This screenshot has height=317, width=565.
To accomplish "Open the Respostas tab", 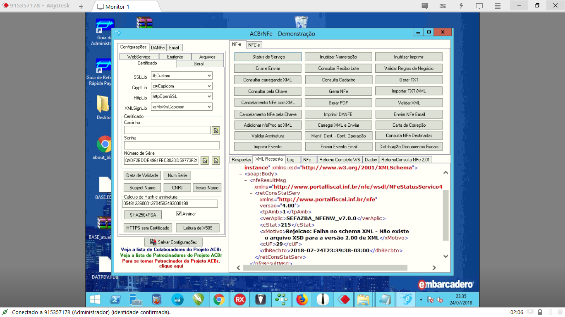I will pos(241,159).
